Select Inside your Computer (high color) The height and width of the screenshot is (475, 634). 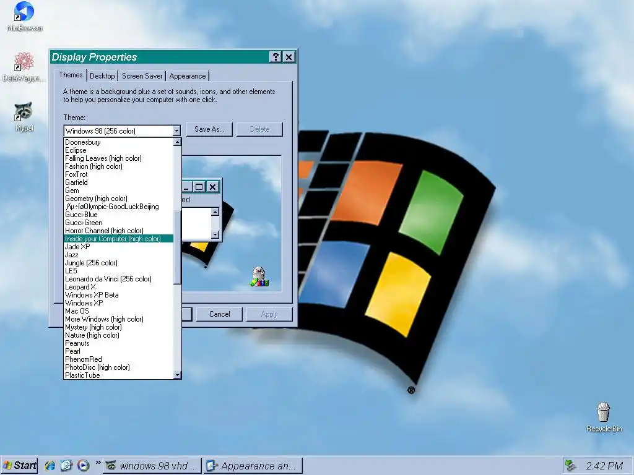click(x=119, y=239)
